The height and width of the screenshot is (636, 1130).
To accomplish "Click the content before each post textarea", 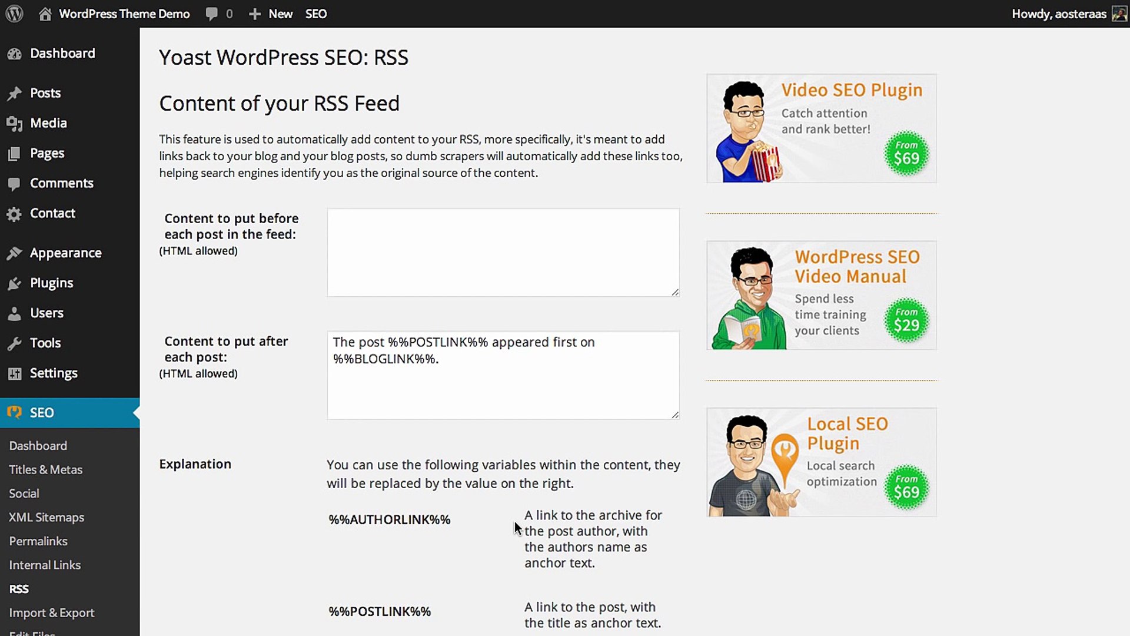I will tap(503, 252).
